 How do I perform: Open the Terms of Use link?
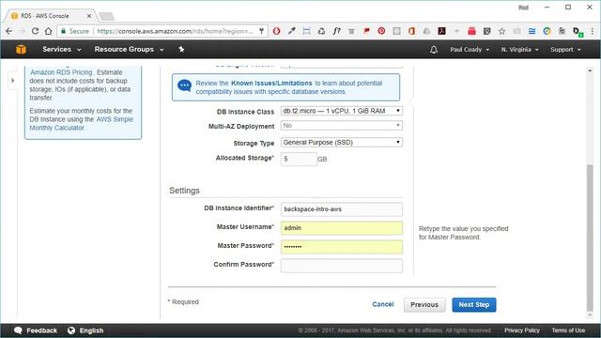pos(568,330)
